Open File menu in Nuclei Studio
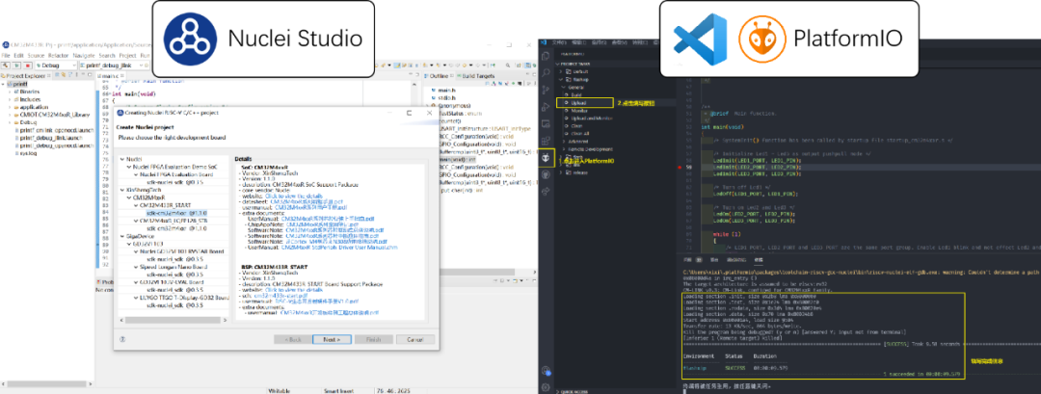This screenshot has width=1041, height=394. pos(6,56)
